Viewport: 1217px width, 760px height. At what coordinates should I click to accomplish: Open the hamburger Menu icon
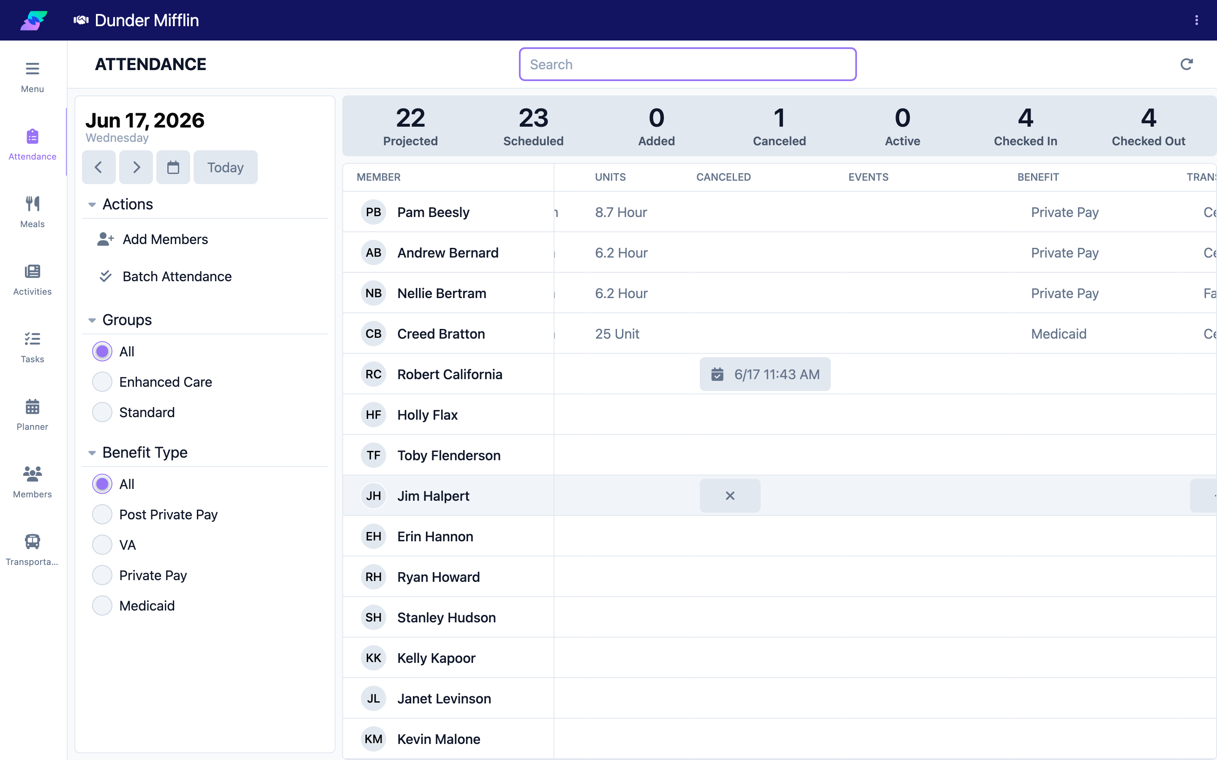(x=32, y=68)
